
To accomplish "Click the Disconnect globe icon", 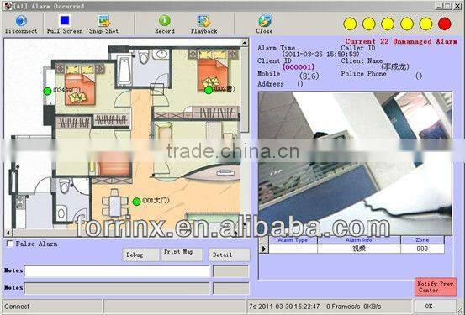I will [x=21, y=21].
